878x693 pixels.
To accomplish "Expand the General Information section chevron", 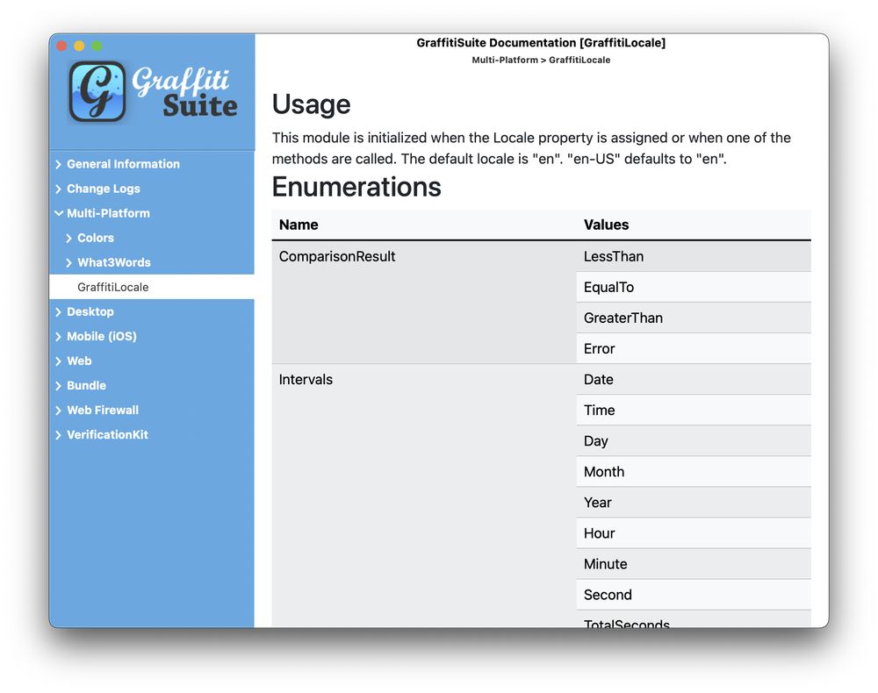I will (x=59, y=164).
